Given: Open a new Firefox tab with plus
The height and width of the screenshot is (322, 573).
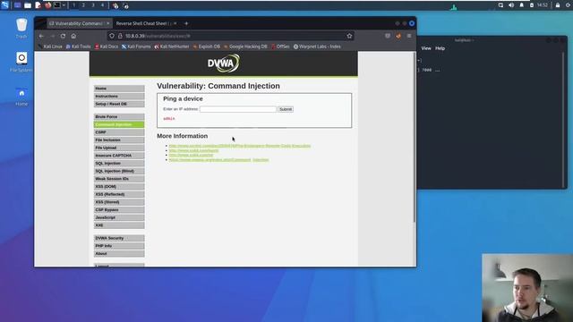Looking at the screenshot, I should click(x=186, y=23).
